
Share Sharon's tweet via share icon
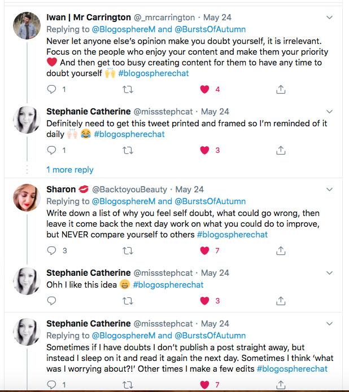click(281, 250)
